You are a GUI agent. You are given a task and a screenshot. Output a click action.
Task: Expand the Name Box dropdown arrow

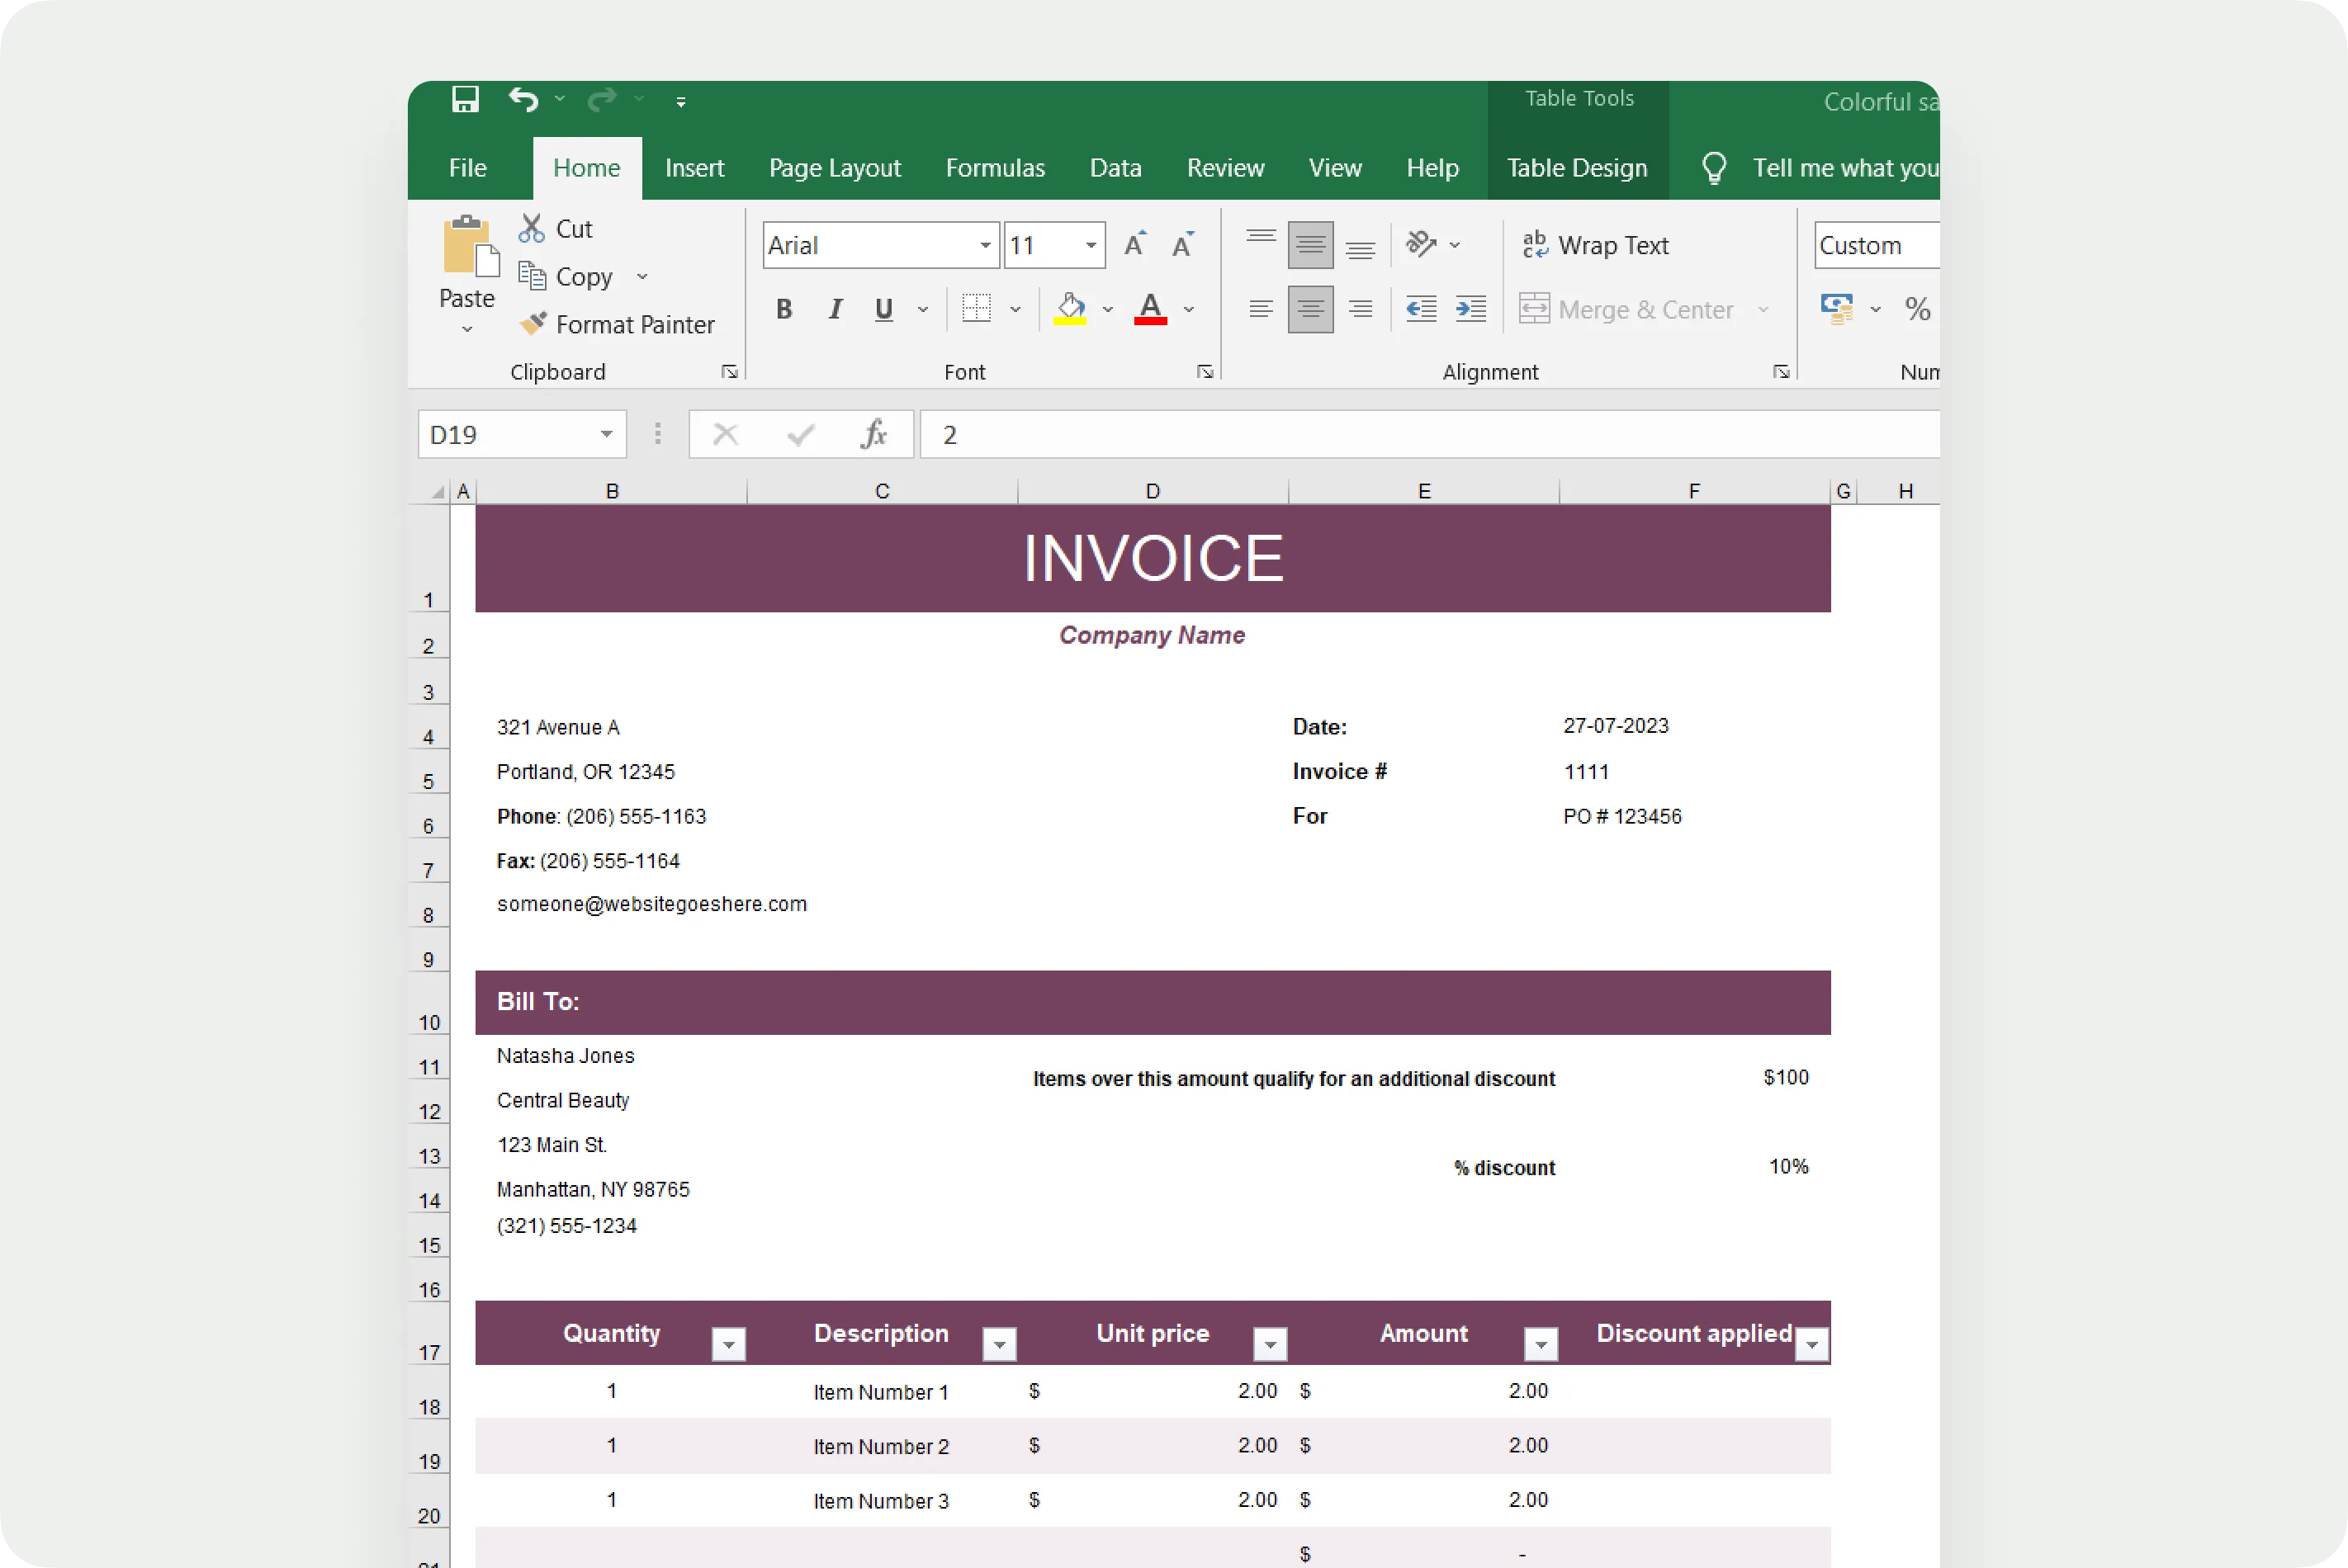[x=605, y=434]
